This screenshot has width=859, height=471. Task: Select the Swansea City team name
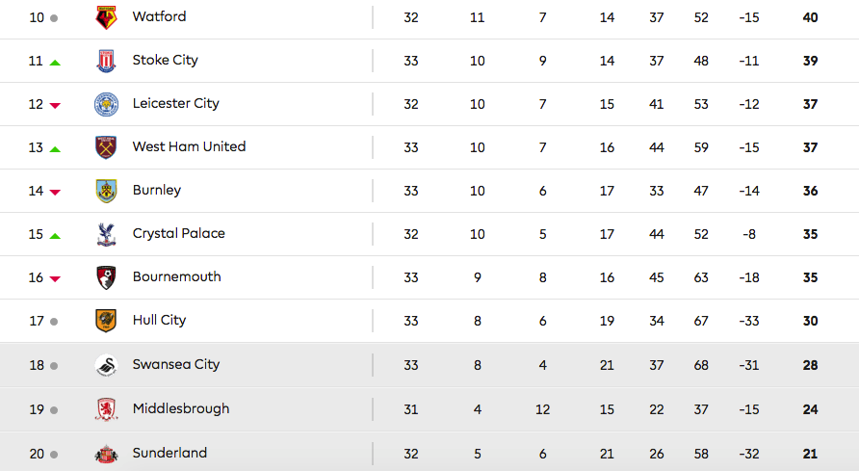(x=175, y=365)
